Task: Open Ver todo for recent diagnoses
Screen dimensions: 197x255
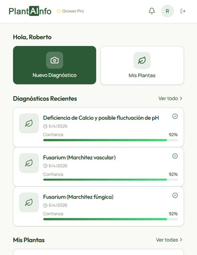Action: [x=170, y=98]
